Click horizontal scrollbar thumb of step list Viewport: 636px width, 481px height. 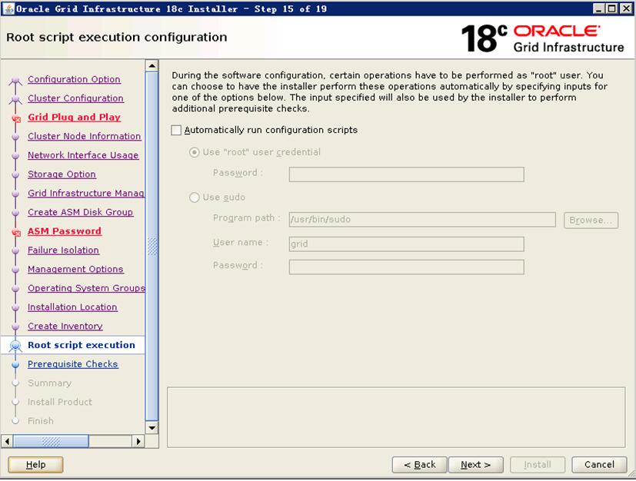pyautogui.click(x=51, y=441)
